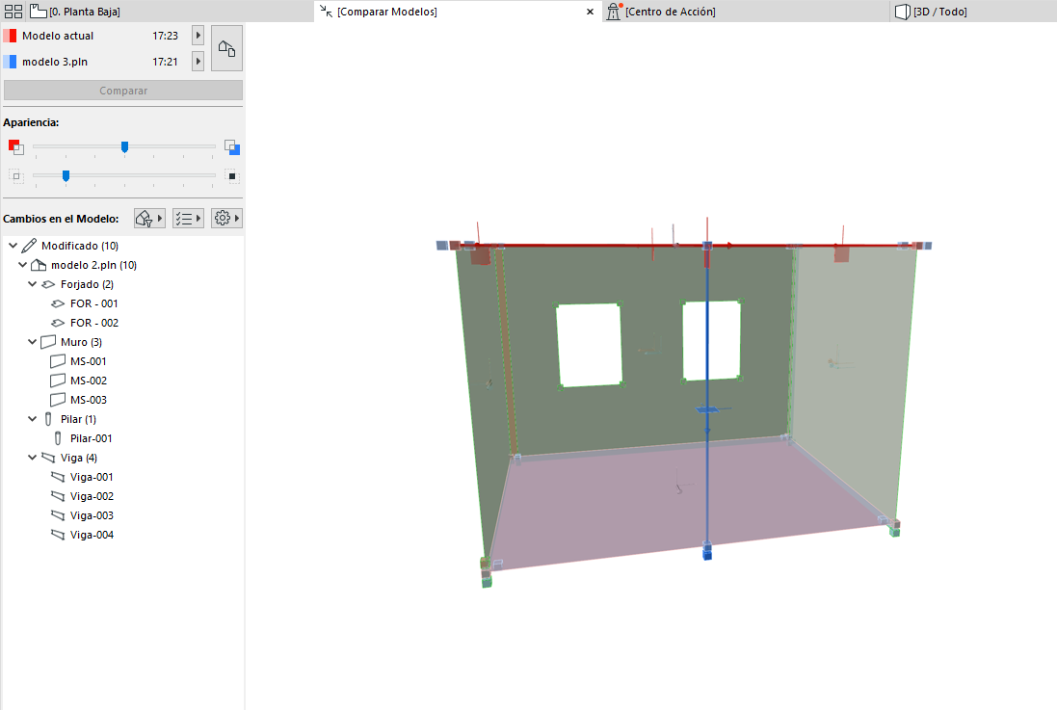Image resolution: width=1057 pixels, height=710 pixels.
Task: Click the blue compared-model overlay icon
Action: 232,147
